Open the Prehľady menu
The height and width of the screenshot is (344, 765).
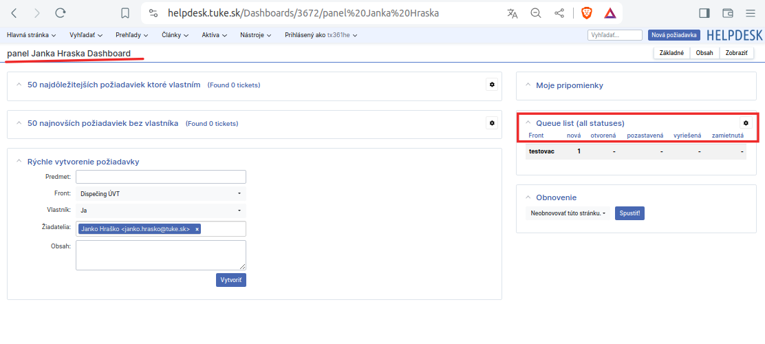point(131,35)
